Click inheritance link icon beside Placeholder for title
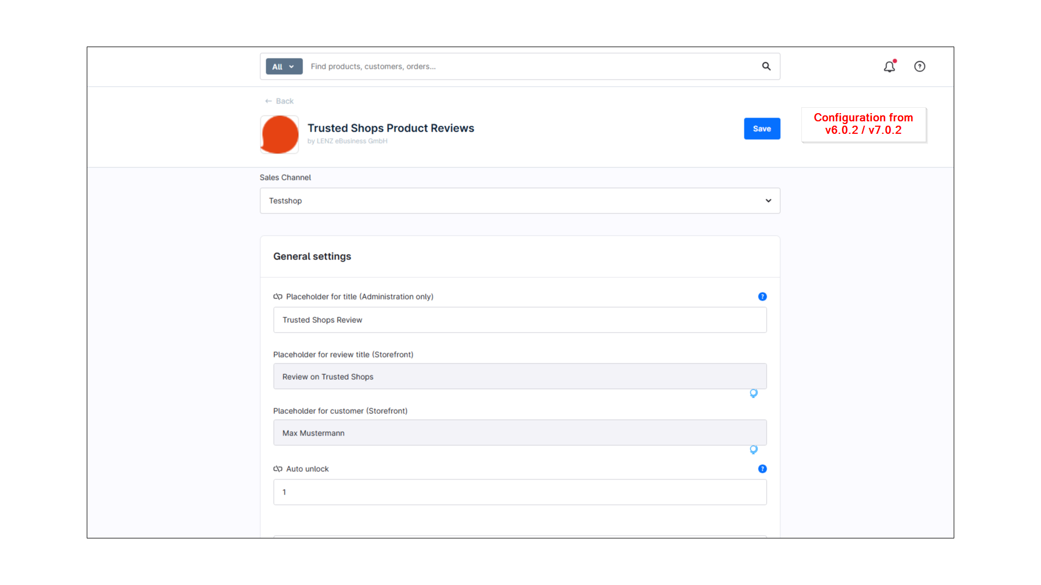This screenshot has width=1041, height=585. [x=278, y=297]
